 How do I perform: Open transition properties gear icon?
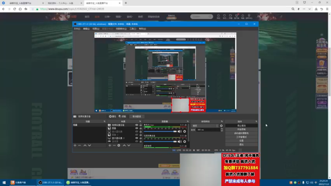pyautogui.click(x=221, y=126)
